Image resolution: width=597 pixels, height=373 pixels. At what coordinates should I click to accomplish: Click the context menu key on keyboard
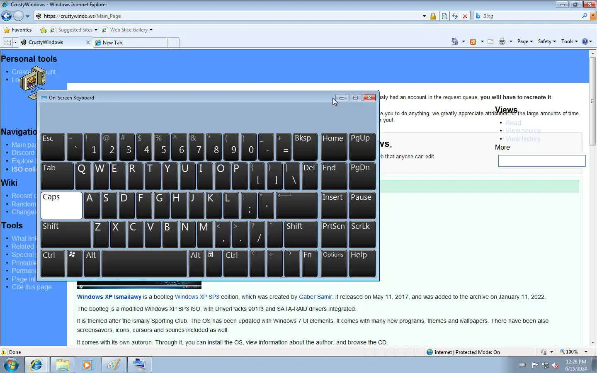[x=214, y=263]
